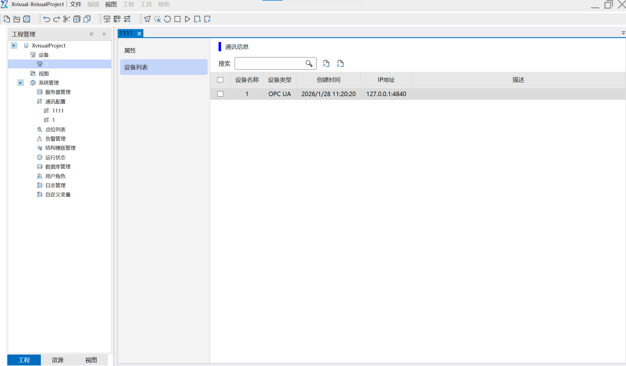The image size is (626, 366).
Task: Click the new project toolbar icon
Action: click(x=6, y=19)
